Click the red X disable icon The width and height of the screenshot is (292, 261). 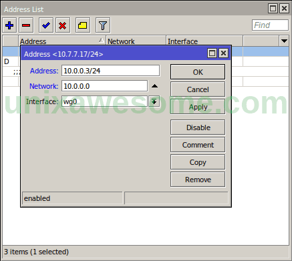pyautogui.click(x=63, y=25)
